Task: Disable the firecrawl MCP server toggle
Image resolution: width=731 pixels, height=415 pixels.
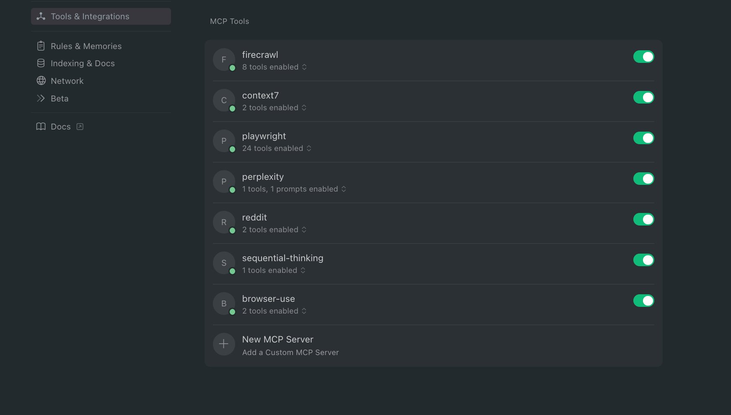Action: [x=643, y=57]
